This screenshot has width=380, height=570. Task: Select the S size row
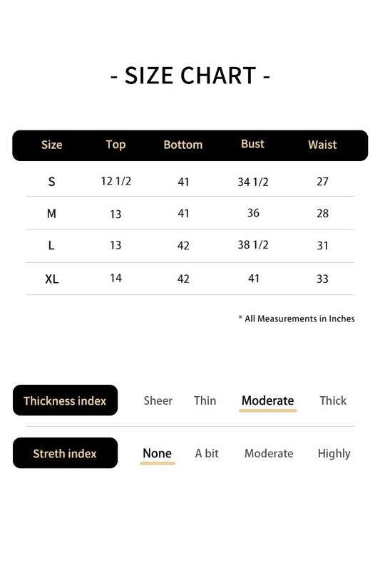pyautogui.click(x=190, y=181)
